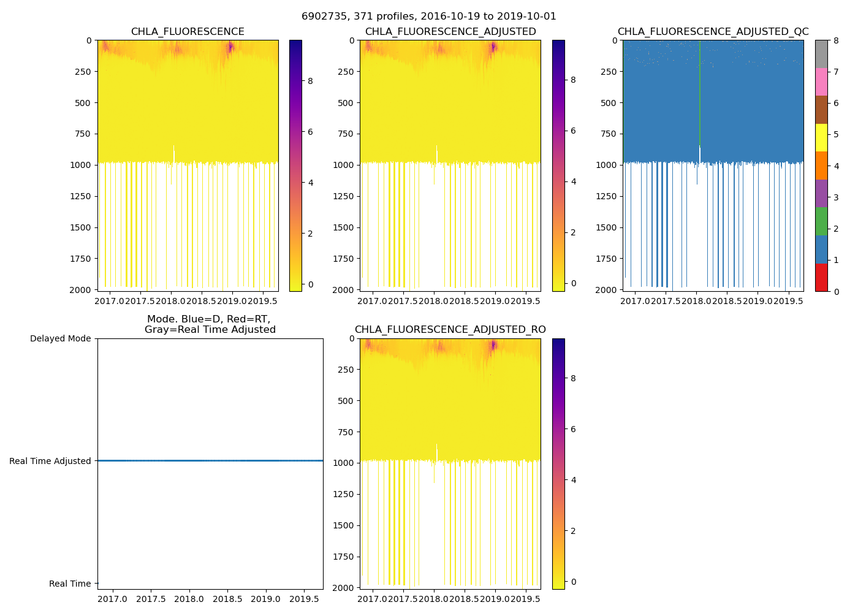Click the figure title starting with 6902735
Screen dimensions: 858x613
pyautogui.click(x=429, y=17)
